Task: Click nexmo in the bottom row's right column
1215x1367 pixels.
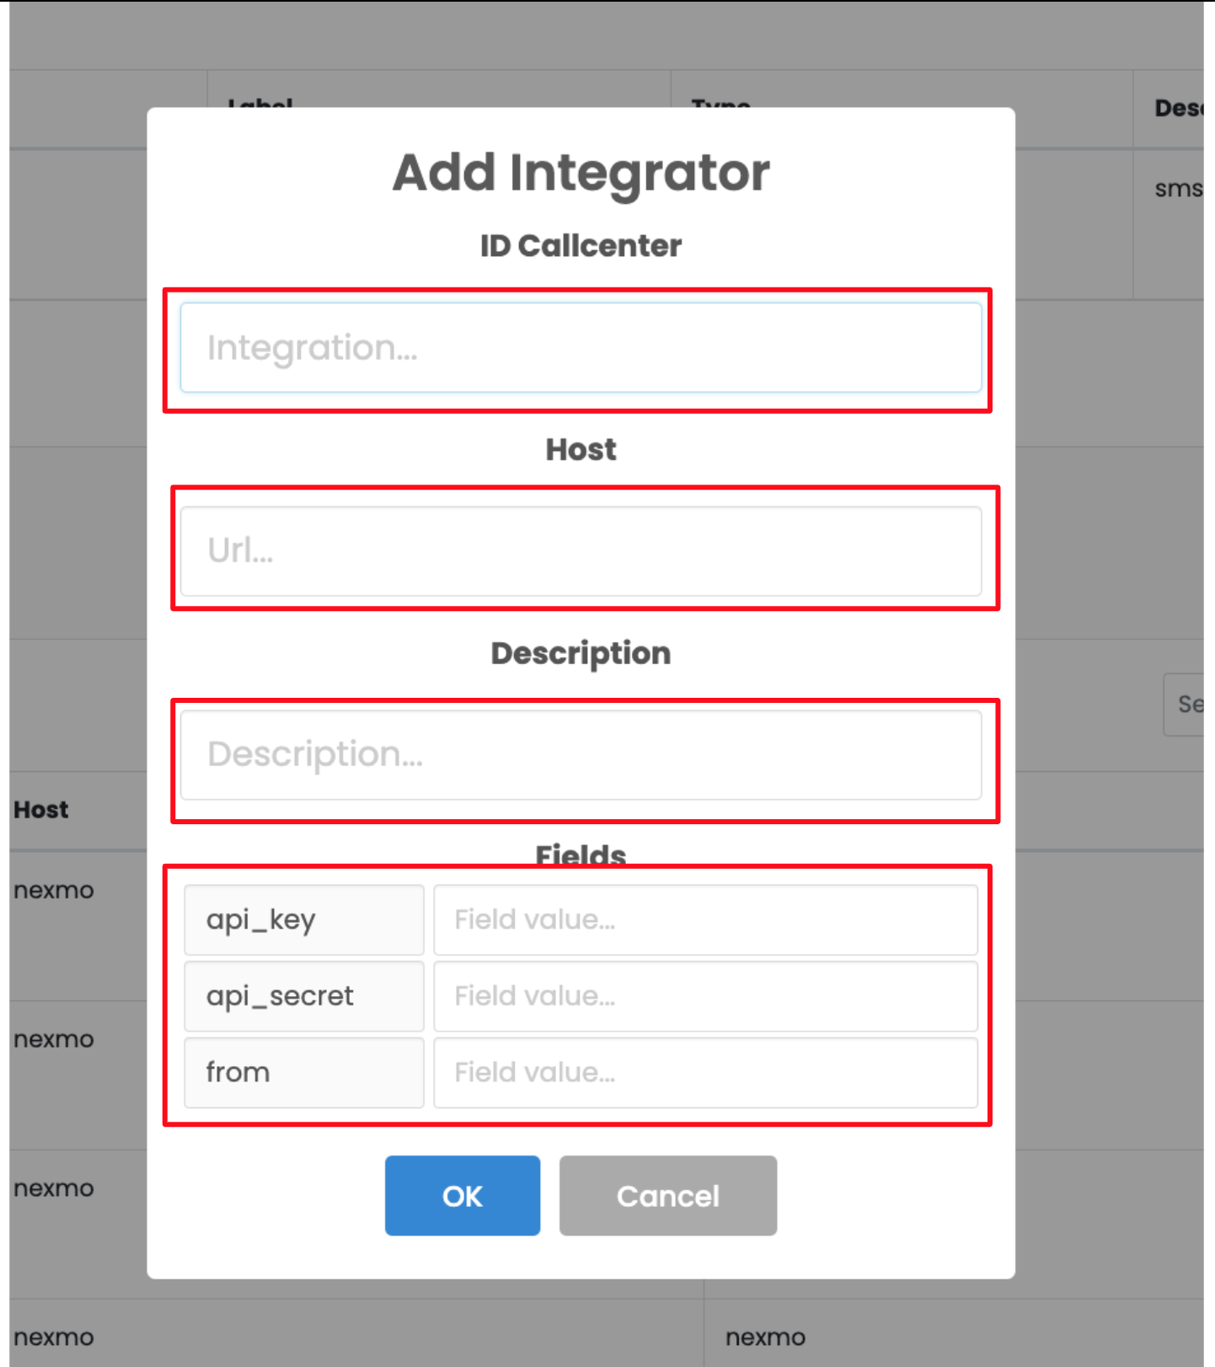Action: click(765, 1338)
